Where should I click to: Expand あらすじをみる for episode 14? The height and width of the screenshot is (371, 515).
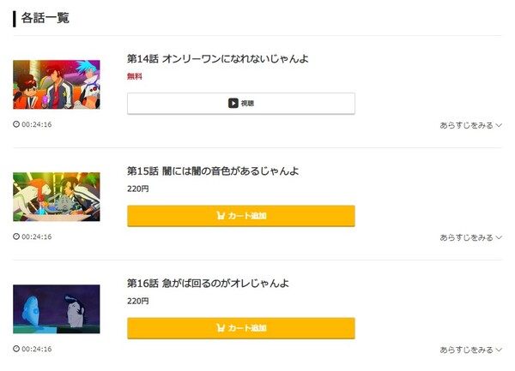470,125
